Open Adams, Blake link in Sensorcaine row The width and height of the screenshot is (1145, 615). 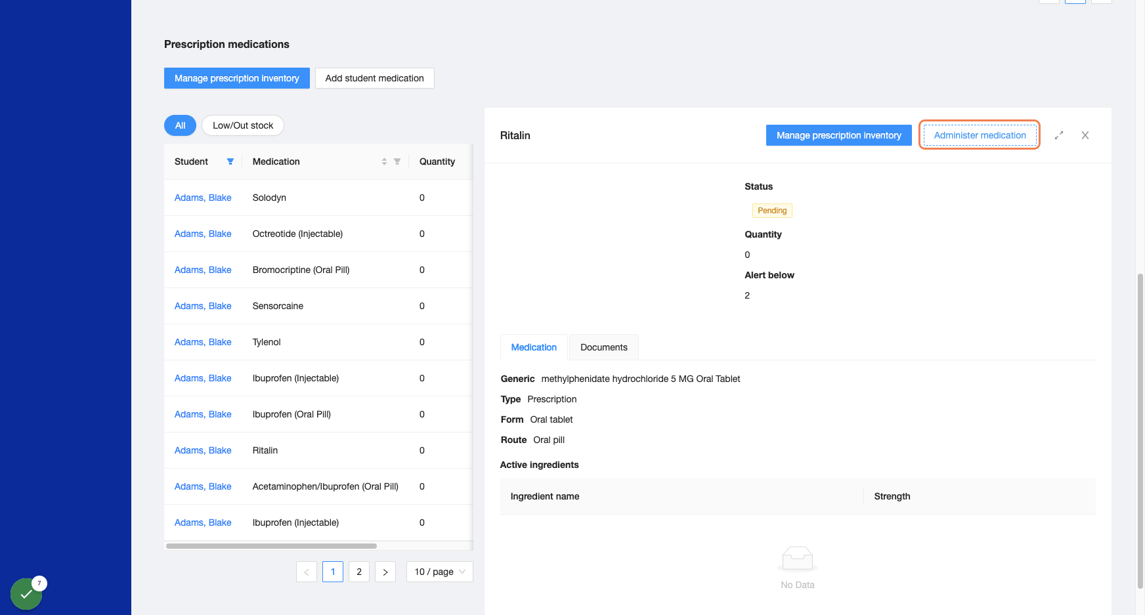coord(203,306)
